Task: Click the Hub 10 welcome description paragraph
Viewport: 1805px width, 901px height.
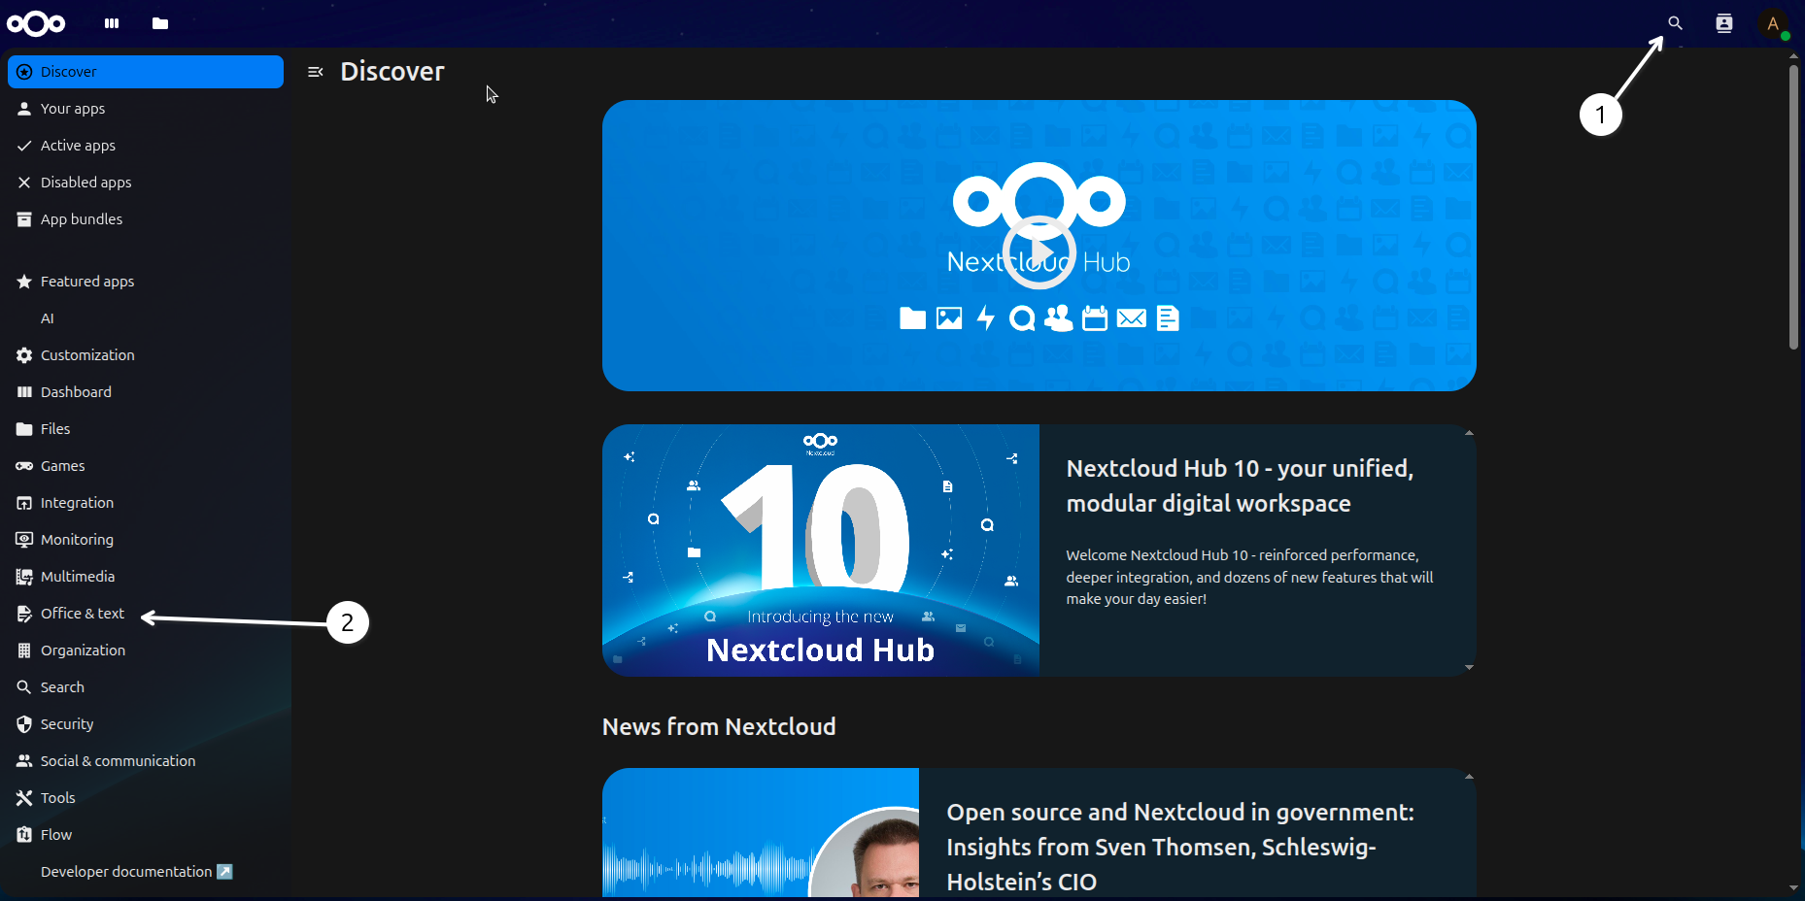Action: pyautogui.click(x=1249, y=577)
